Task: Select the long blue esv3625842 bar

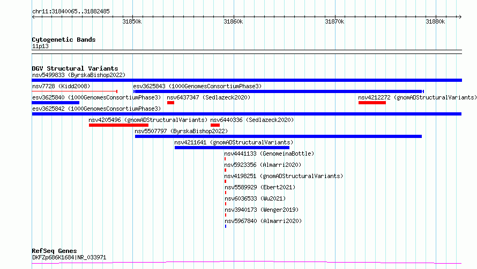Action: click(x=247, y=114)
